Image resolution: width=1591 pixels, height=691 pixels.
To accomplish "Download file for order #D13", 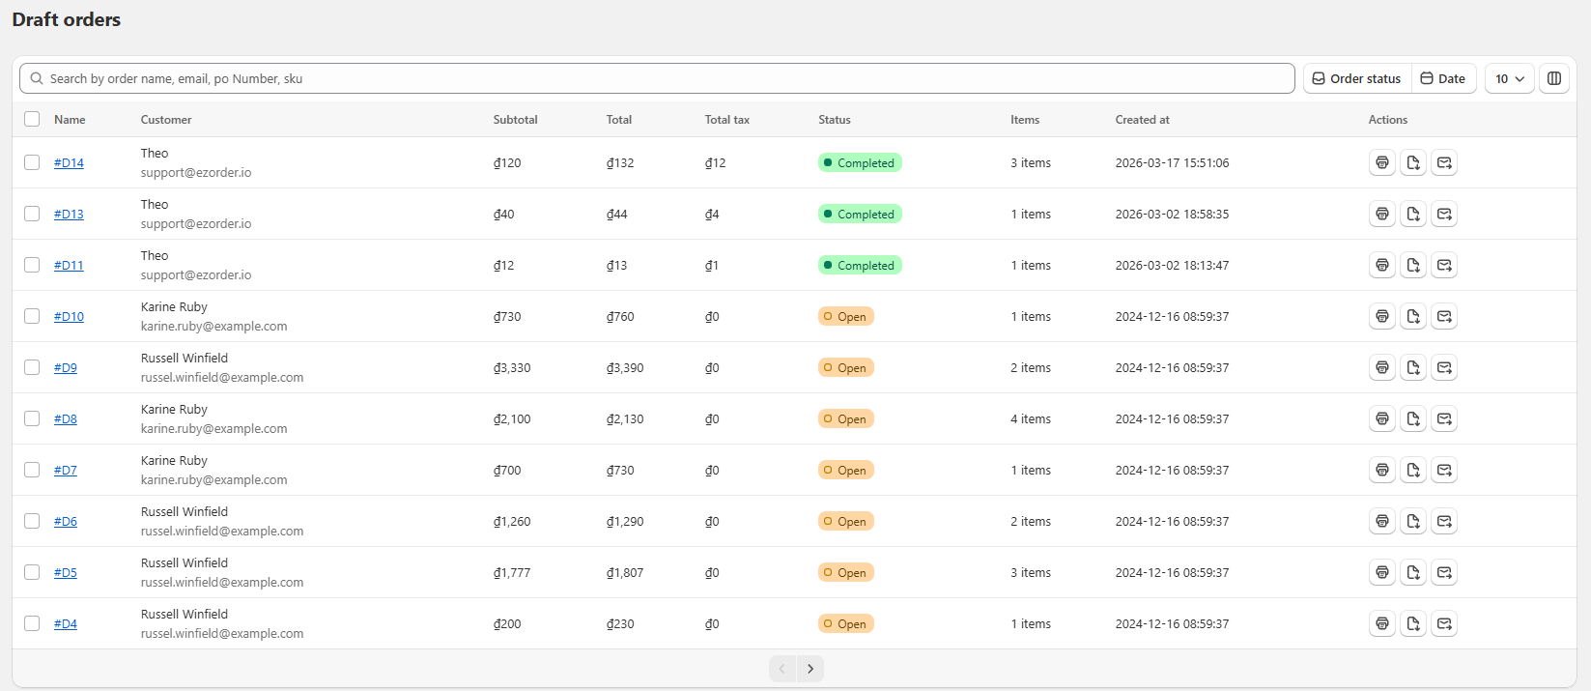I will (x=1413, y=214).
